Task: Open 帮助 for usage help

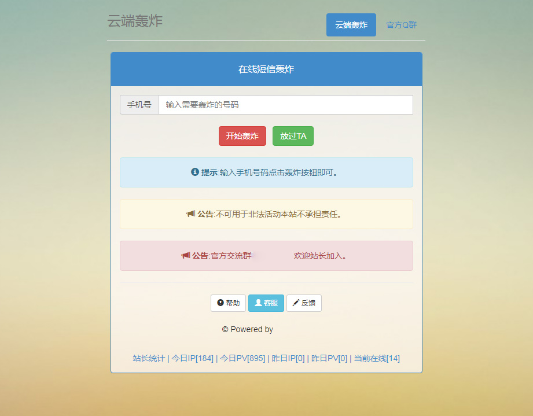Action: pyautogui.click(x=228, y=303)
